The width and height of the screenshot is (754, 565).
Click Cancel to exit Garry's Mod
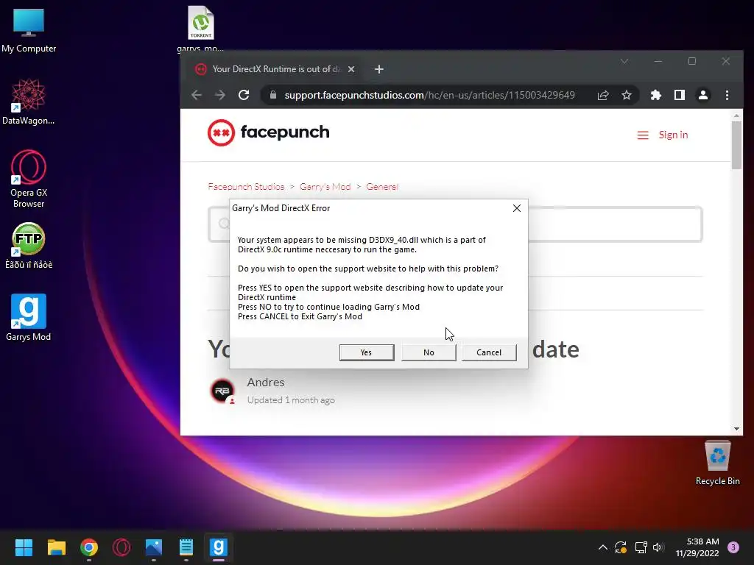pyautogui.click(x=489, y=352)
